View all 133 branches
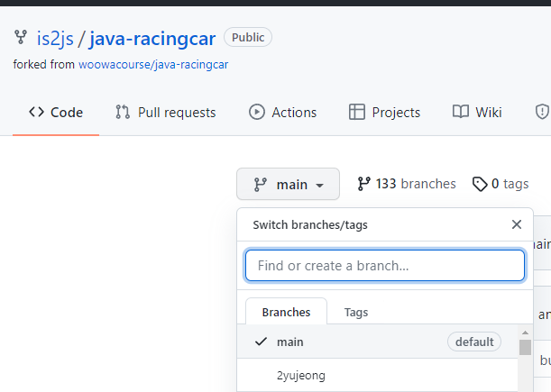Viewport: 551px width, 392px height. pos(407,184)
